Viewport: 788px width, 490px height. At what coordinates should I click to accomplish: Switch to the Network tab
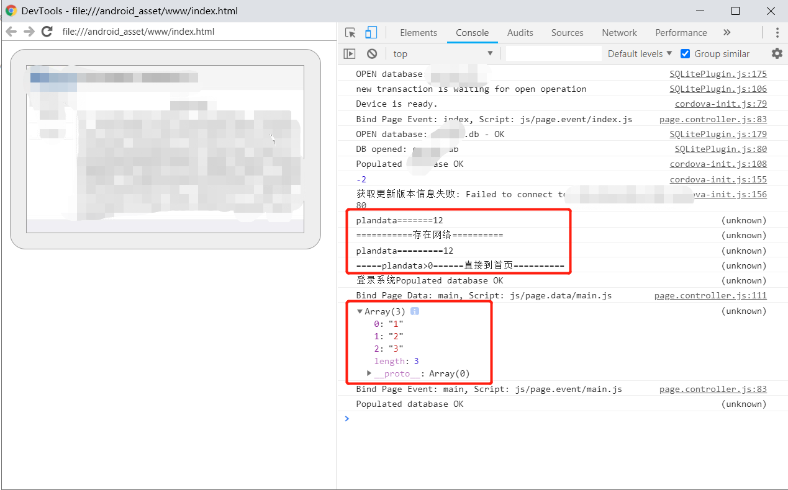tap(619, 32)
